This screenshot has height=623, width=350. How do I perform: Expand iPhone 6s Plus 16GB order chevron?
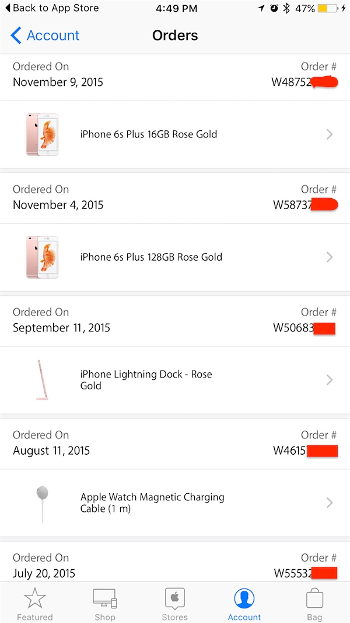(330, 134)
